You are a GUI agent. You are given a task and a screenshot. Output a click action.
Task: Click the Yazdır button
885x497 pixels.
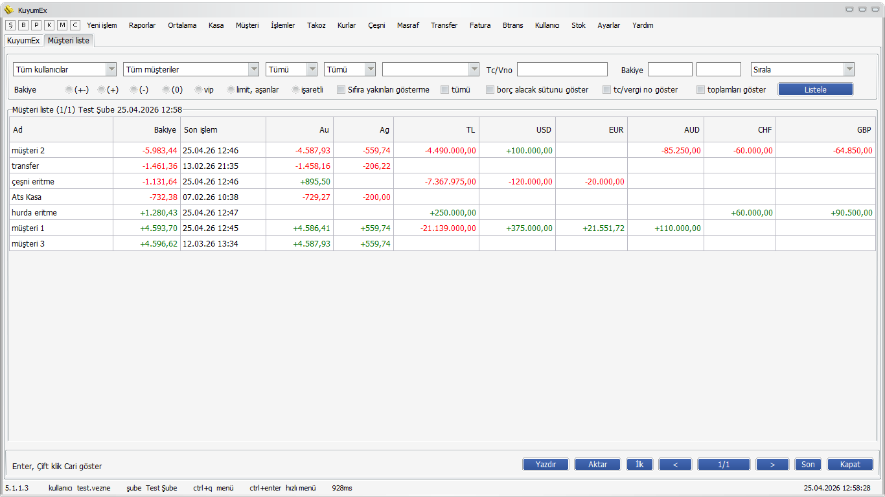click(x=546, y=464)
